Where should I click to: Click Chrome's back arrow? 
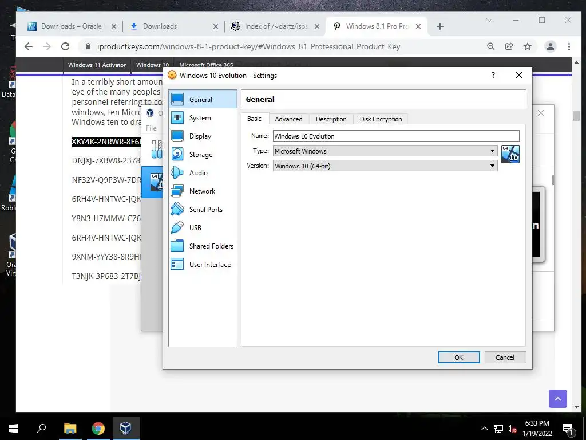29,46
